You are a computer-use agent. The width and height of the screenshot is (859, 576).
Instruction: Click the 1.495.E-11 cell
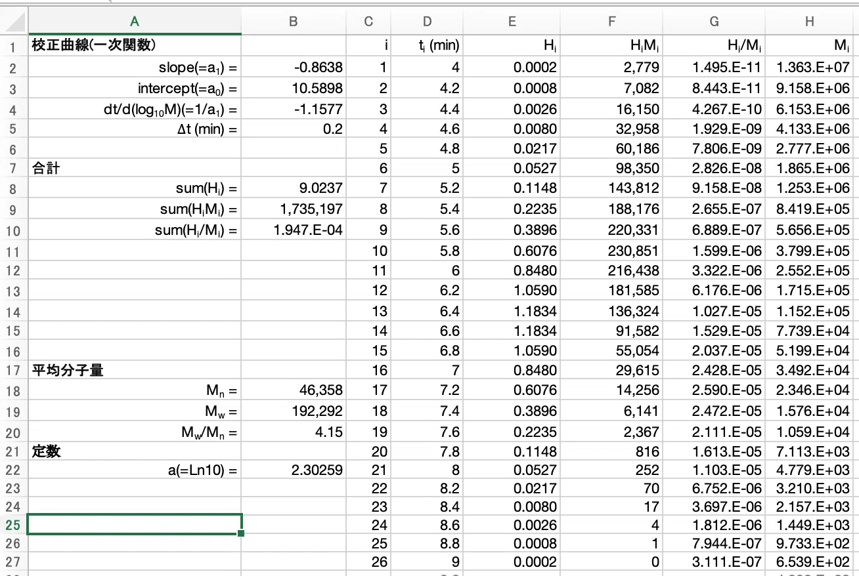(714, 67)
